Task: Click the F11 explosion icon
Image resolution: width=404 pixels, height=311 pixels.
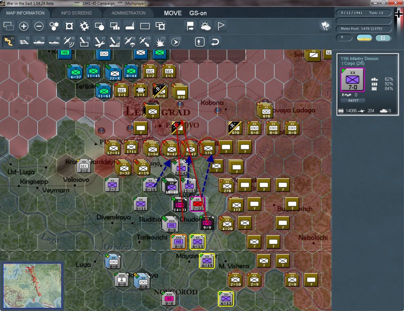Action: tap(160, 41)
